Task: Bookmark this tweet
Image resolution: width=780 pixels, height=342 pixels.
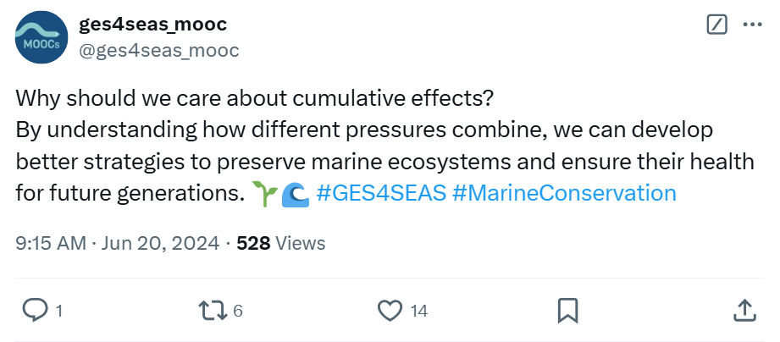Action: pos(568,311)
